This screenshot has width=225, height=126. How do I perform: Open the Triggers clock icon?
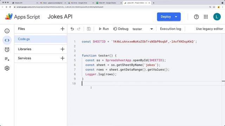tap(7, 50)
